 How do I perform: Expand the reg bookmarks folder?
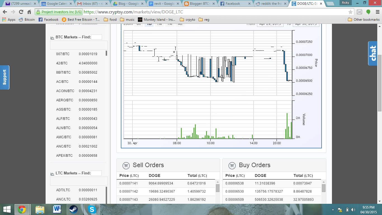pos(204,20)
